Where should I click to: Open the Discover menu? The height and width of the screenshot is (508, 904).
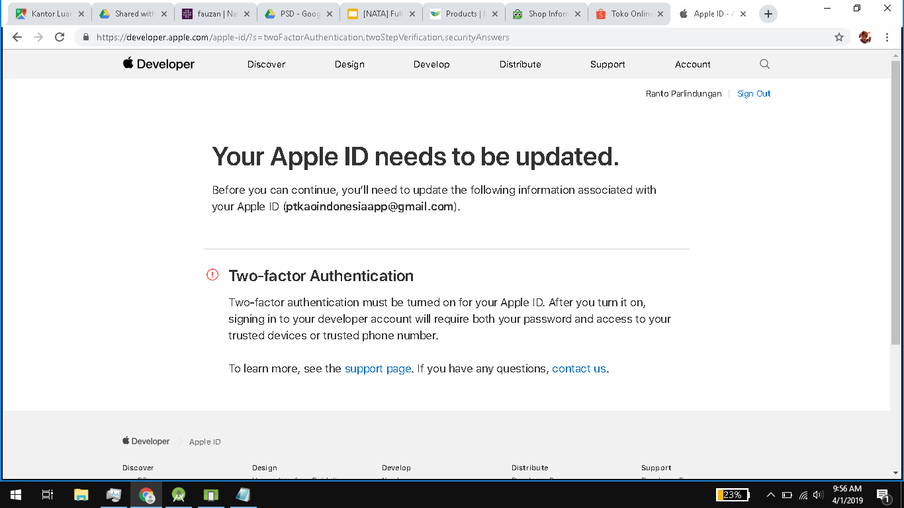pyautogui.click(x=266, y=64)
